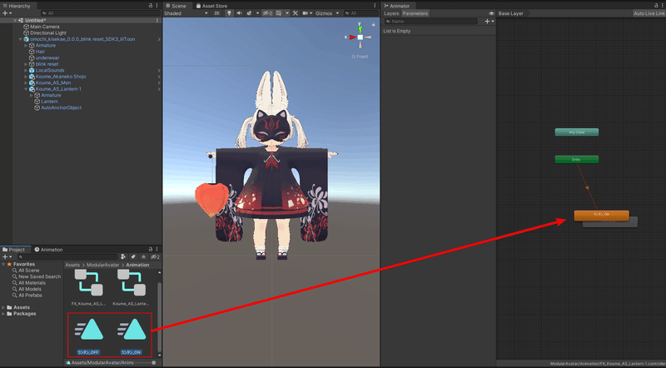
Task: Open the effects dropdown arrow in Scene toolbar
Action: (x=257, y=13)
